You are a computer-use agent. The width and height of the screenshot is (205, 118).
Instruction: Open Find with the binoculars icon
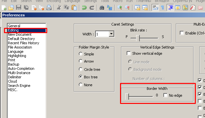coord(102,8)
